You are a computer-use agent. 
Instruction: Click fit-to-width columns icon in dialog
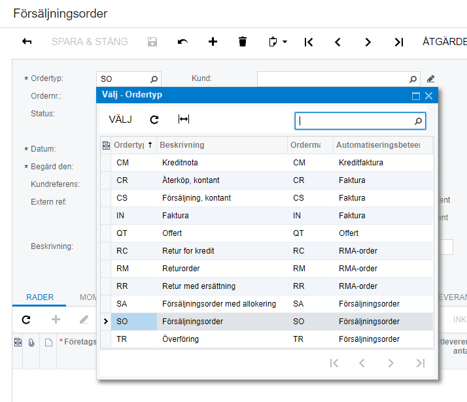click(x=184, y=120)
